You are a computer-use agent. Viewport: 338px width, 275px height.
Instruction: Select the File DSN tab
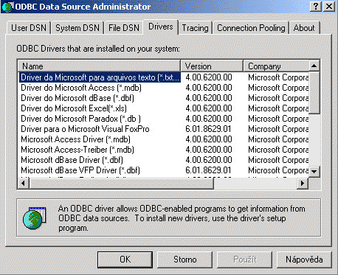point(124,28)
